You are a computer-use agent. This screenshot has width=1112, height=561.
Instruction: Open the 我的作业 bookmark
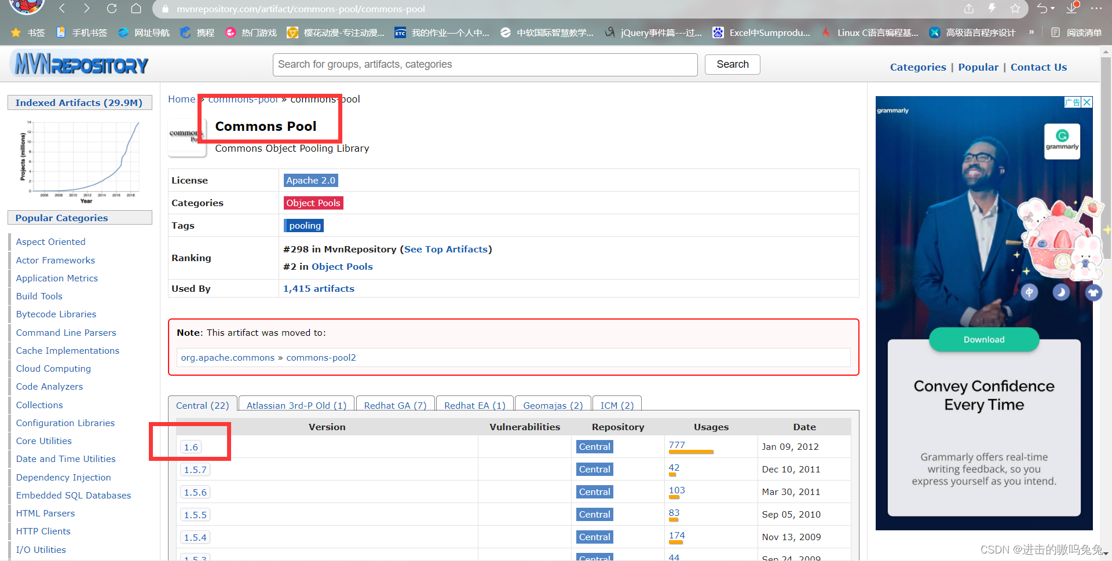tap(442, 32)
